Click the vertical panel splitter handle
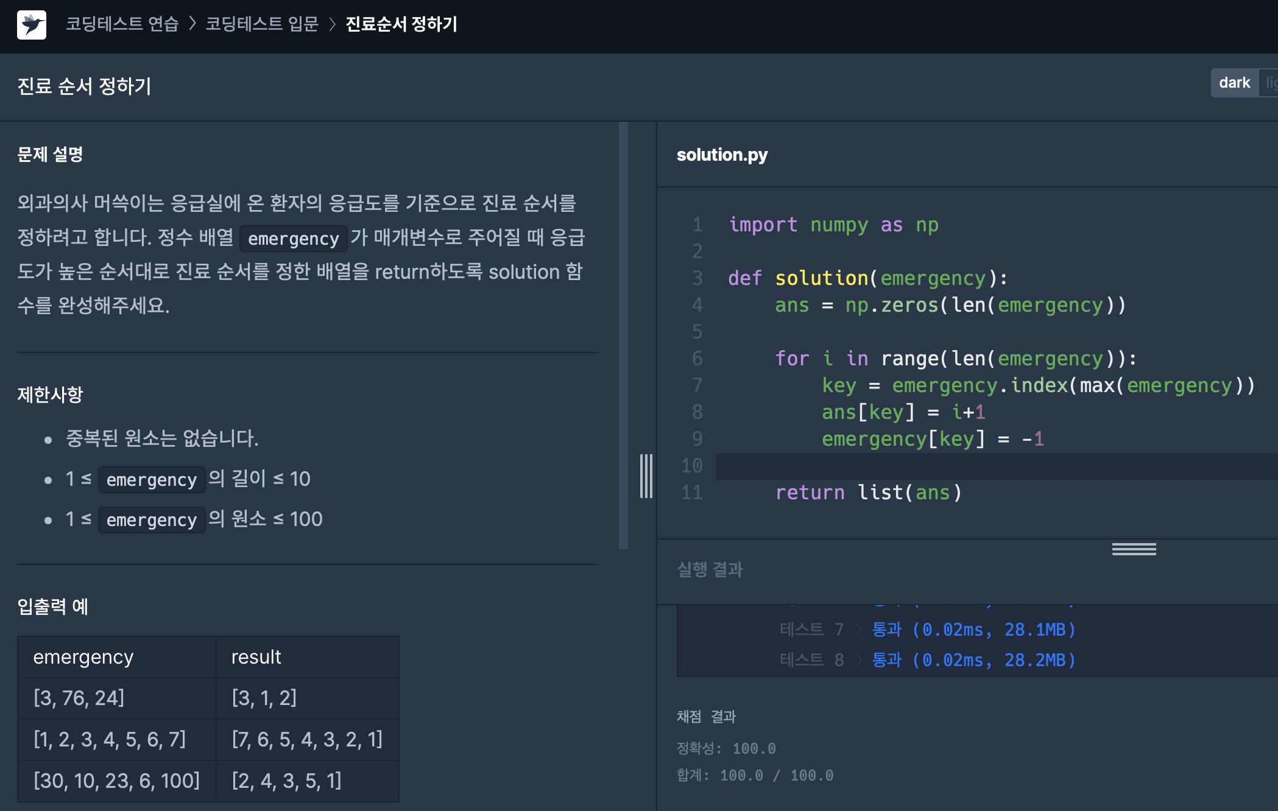The width and height of the screenshot is (1278, 811). click(x=646, y=476)
